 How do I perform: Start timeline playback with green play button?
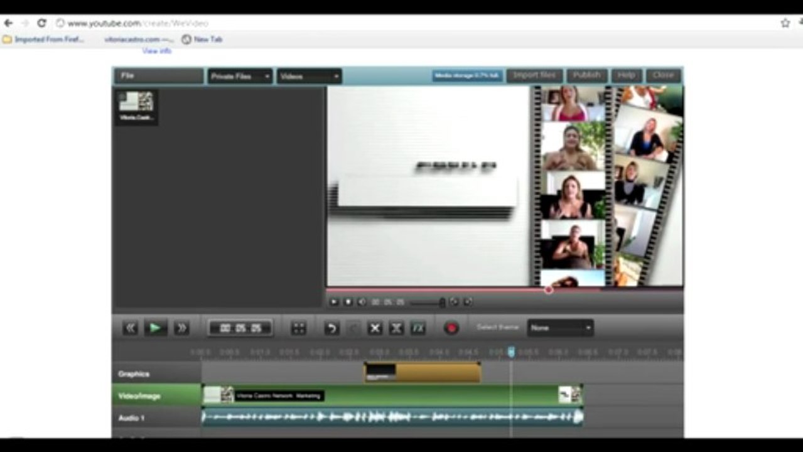point(156,328)
